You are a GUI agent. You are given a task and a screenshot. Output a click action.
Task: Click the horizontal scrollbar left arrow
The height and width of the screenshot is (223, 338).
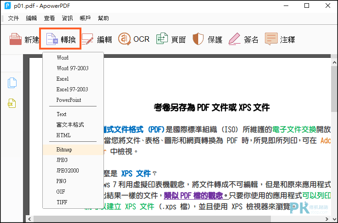(x=29, y=219)
